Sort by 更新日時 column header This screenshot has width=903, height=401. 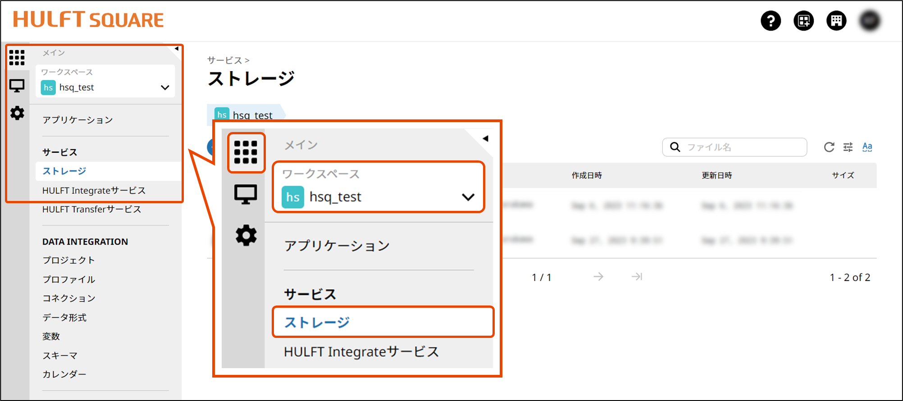click(716, 175)
